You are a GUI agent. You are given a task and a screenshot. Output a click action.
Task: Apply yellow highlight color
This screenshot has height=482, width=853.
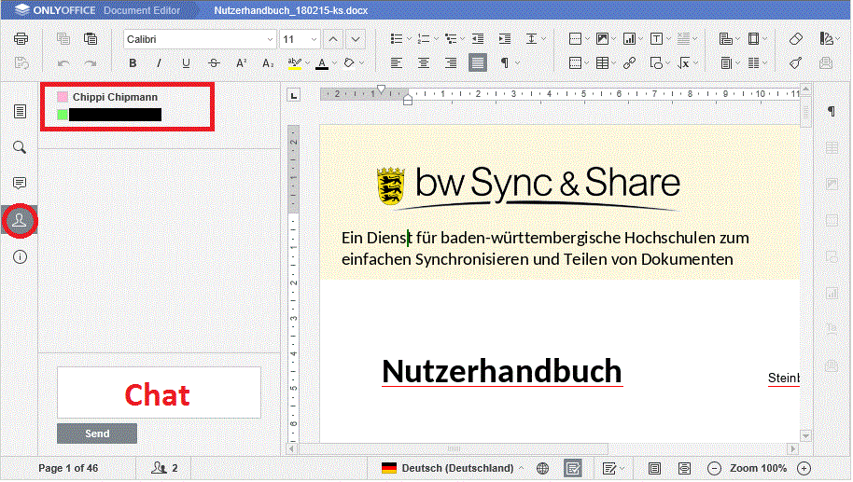click(294, 63)
